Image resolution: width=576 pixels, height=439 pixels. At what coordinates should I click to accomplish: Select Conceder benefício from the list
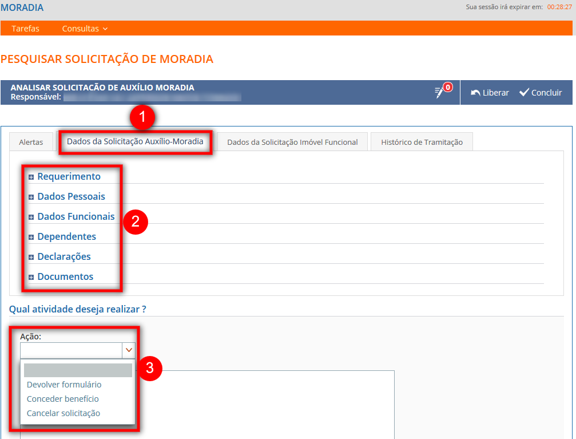[x=63, y=399]
